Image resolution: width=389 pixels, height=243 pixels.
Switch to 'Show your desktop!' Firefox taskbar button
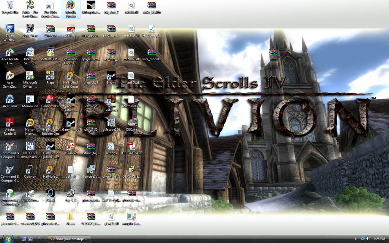click(69, 239)
